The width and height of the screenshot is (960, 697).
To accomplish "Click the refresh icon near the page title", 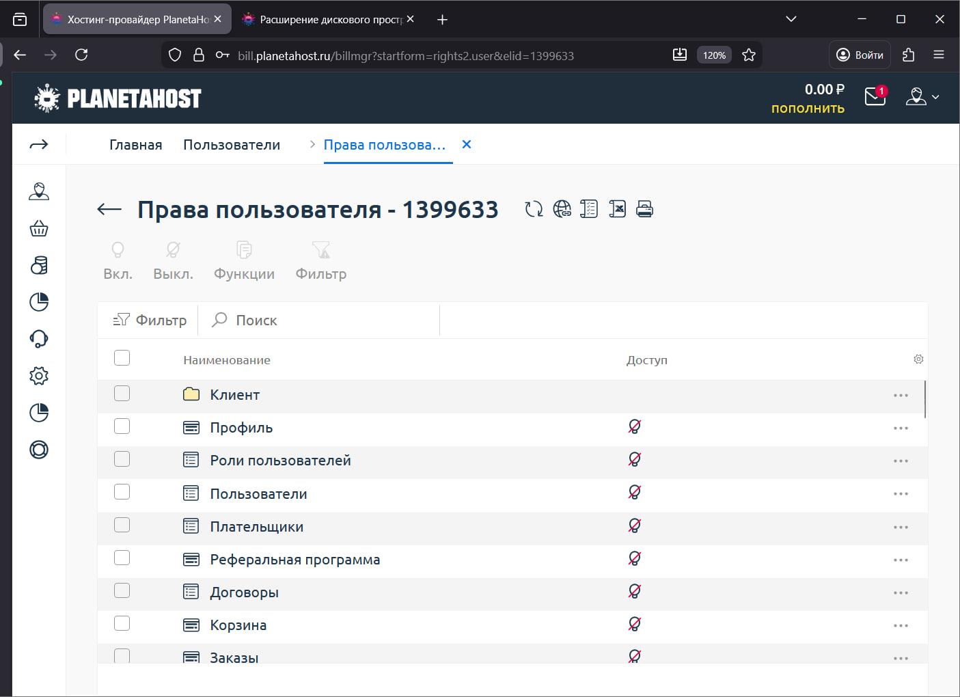I will [x=532, y=208].
